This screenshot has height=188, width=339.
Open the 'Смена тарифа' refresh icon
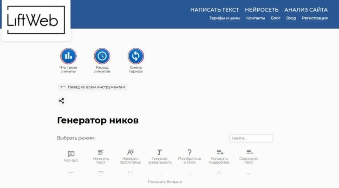(x=136, y=56)
